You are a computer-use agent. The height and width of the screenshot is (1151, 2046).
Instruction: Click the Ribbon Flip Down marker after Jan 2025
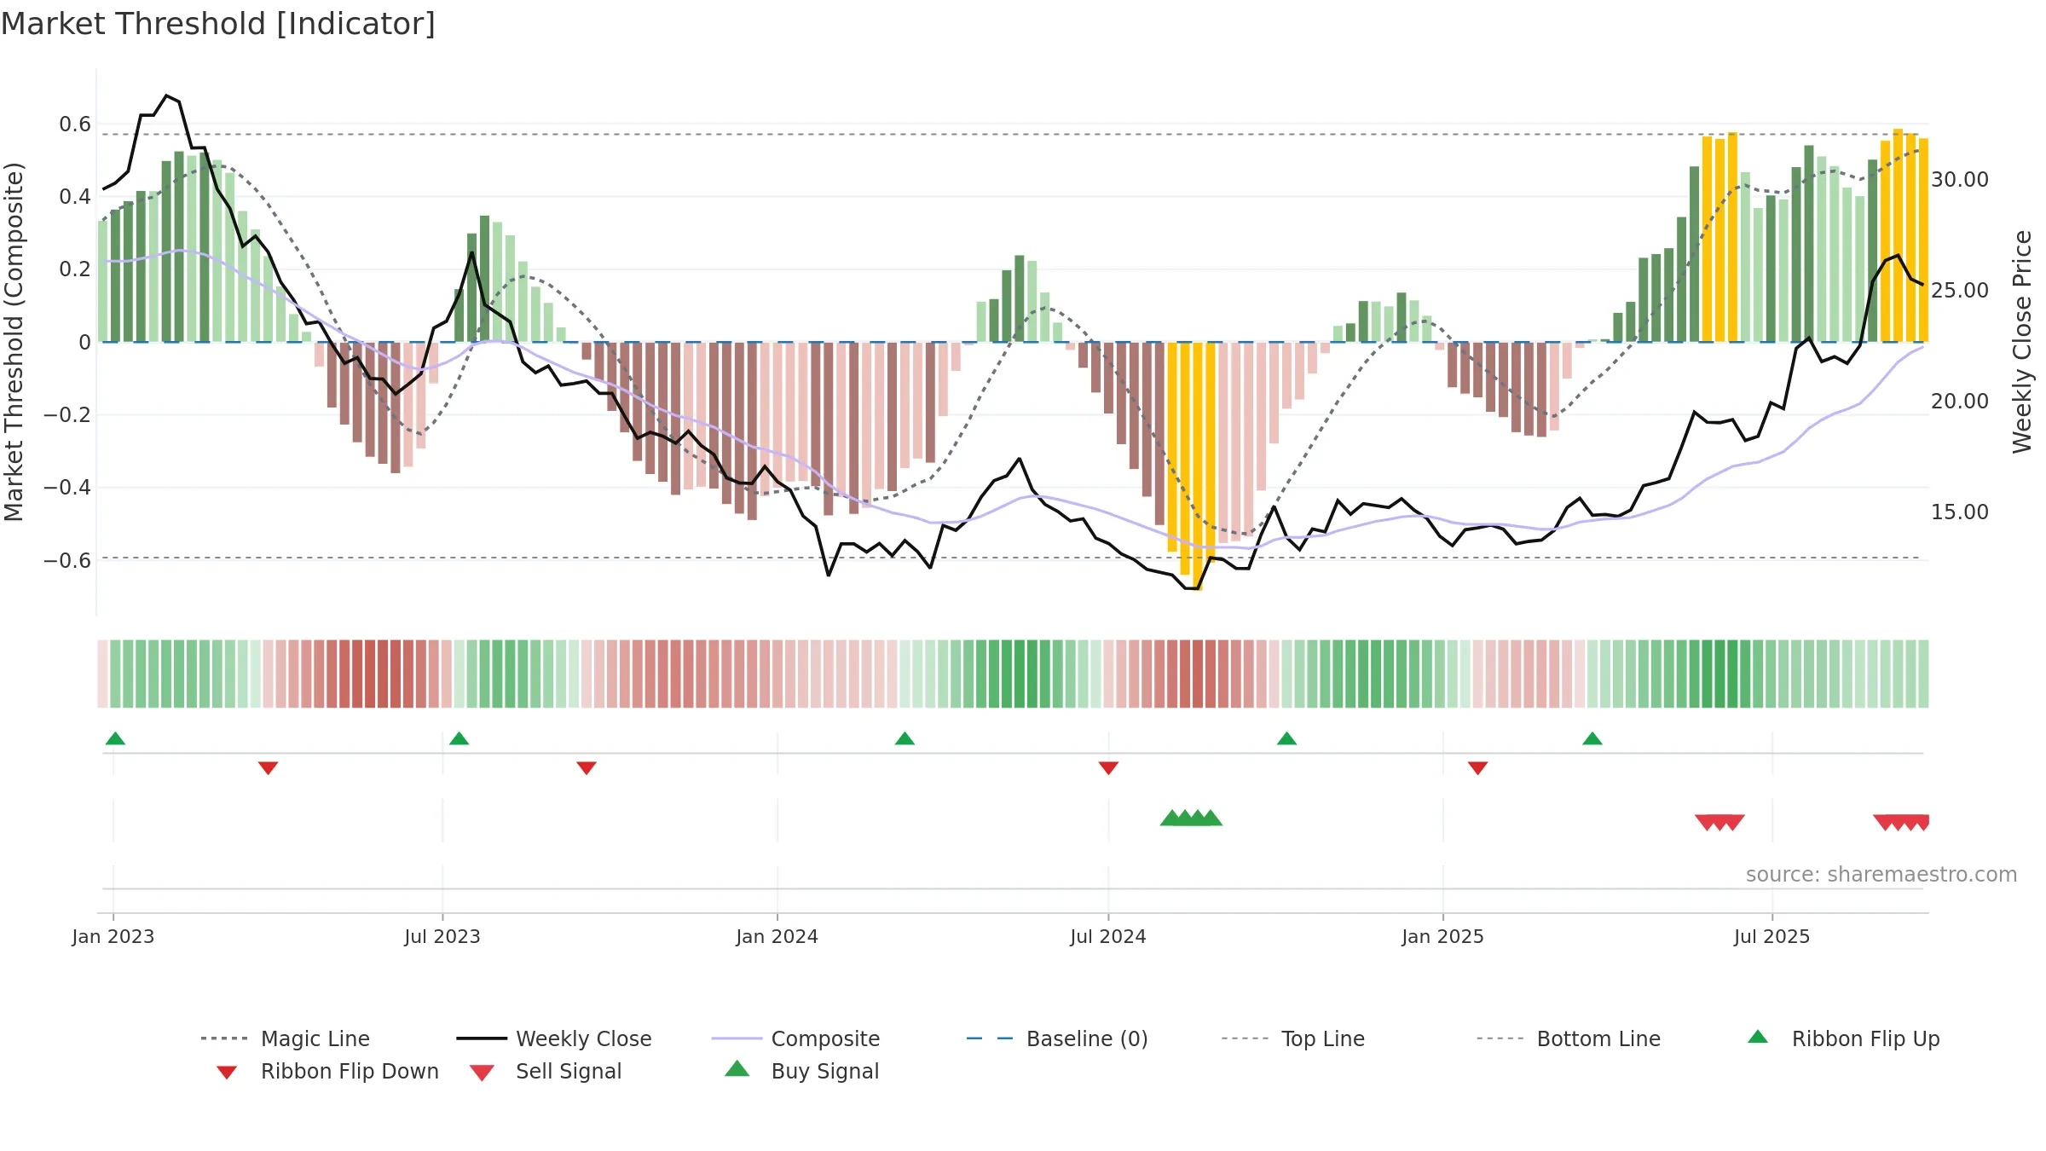pos(1477,768)
